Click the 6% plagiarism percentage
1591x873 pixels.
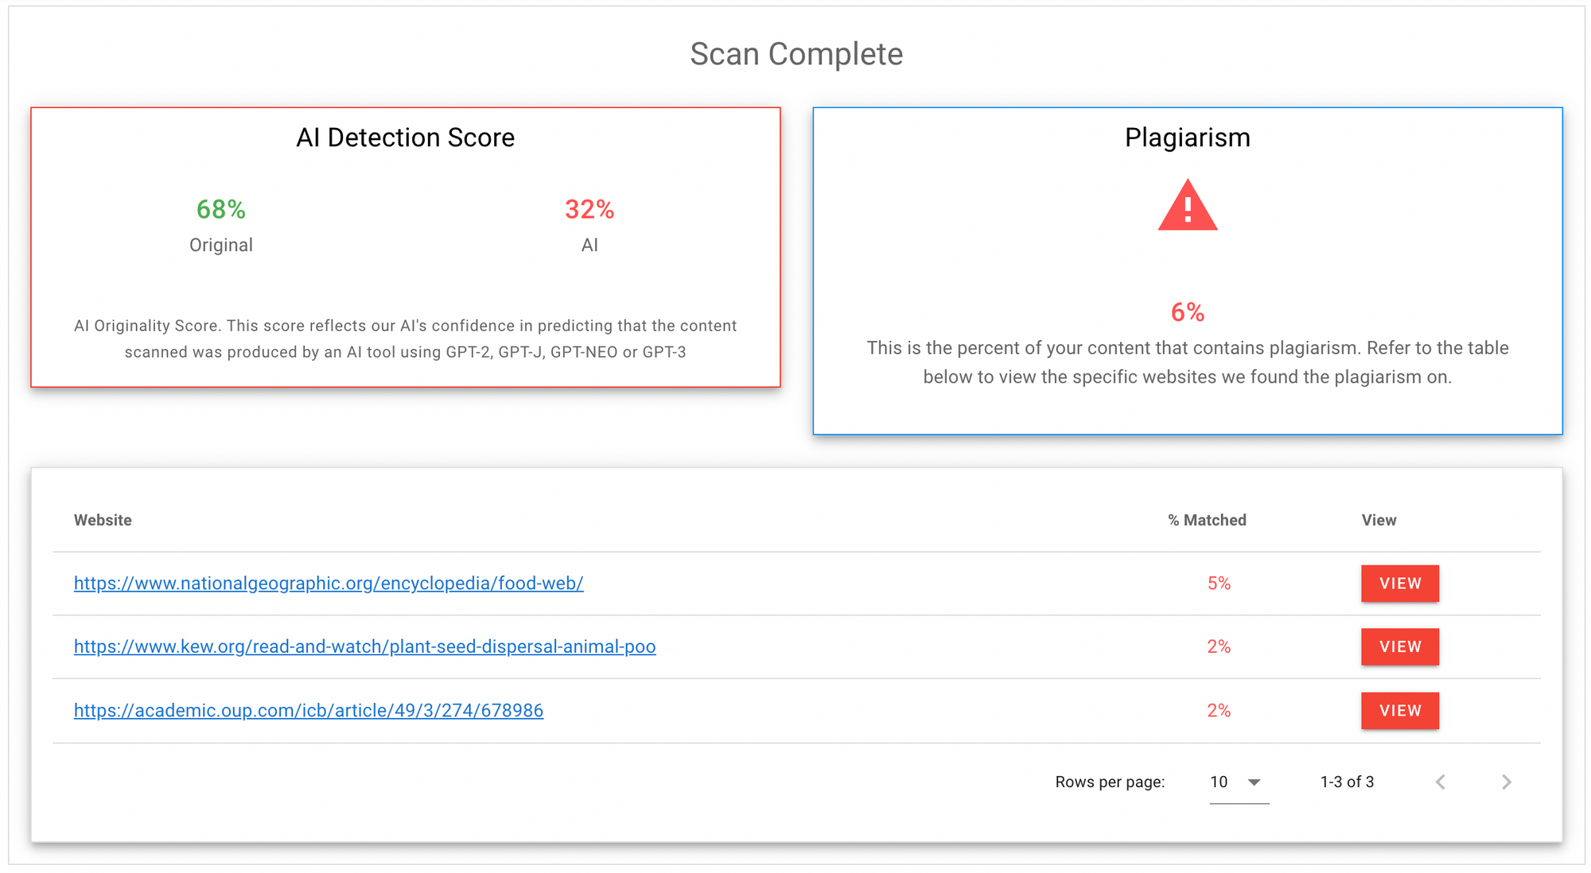[1188, 312]
